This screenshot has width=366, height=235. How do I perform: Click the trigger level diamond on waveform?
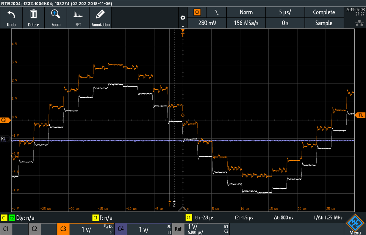click(x=183, y=115)
